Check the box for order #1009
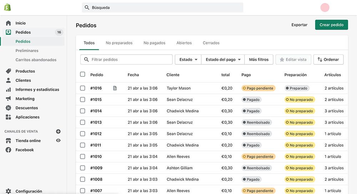 click(x=83, y=168)
